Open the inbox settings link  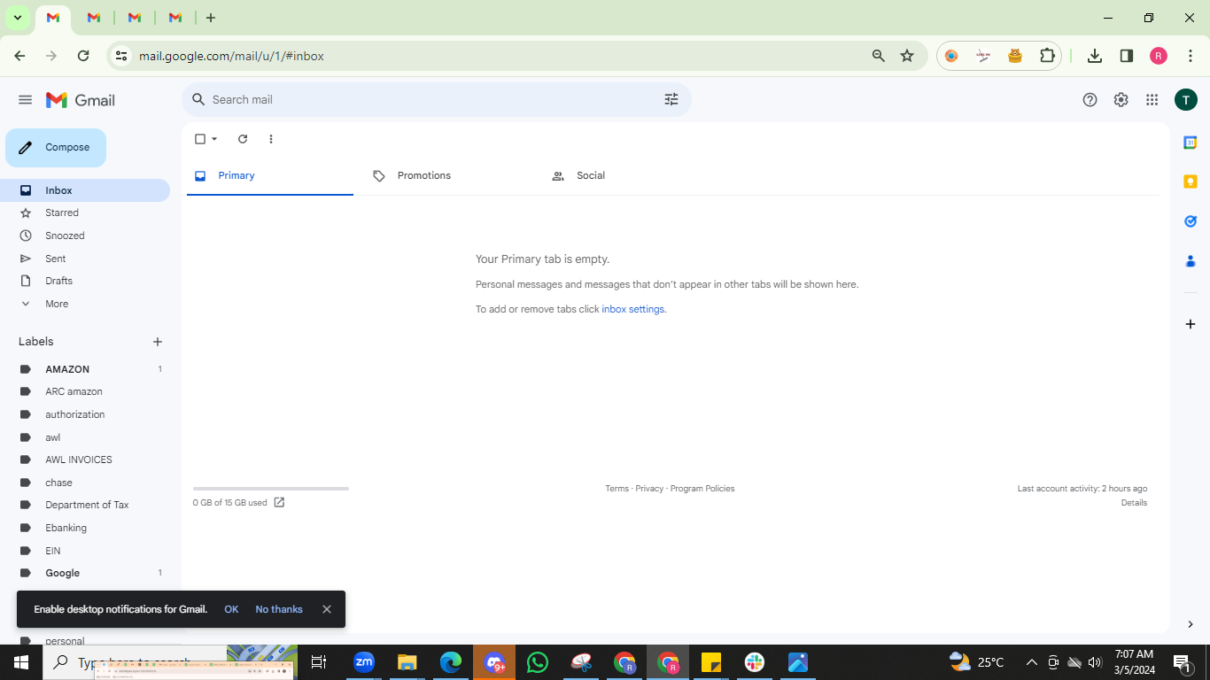pos(633,310)
